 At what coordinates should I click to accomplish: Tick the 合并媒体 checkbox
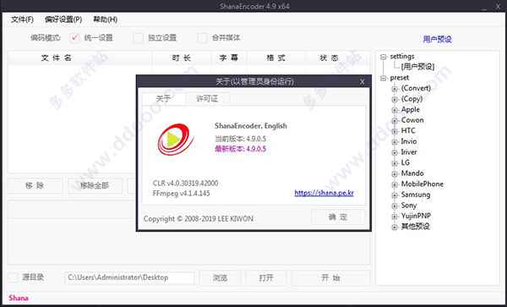click(202, 38)
